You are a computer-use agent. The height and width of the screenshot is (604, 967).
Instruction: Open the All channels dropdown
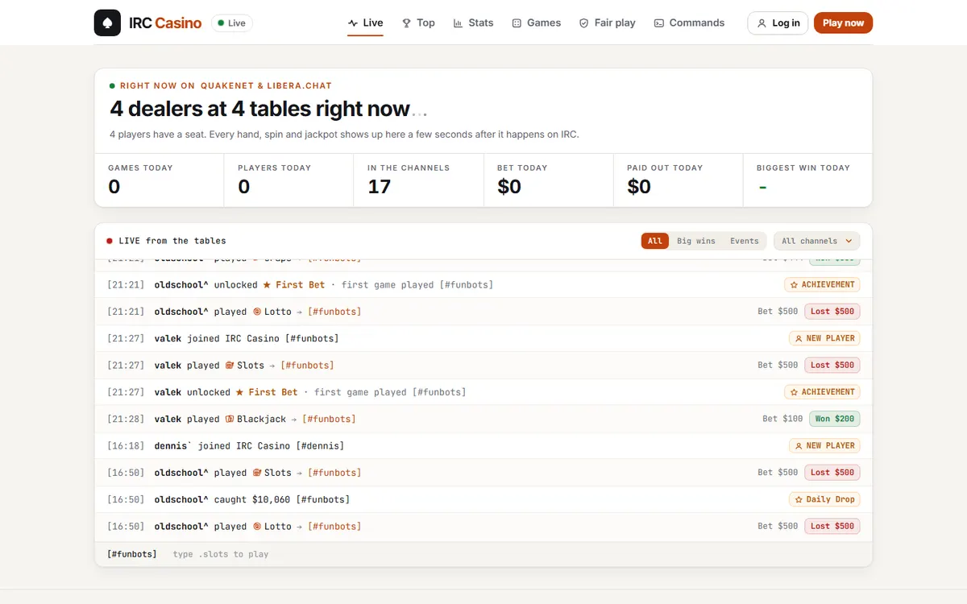tap(816, 241)
